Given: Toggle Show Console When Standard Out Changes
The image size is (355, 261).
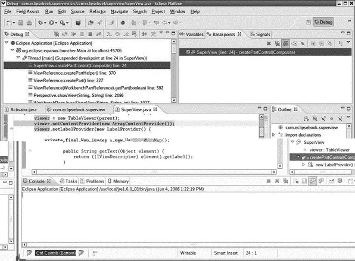Looking at the screenshot, I should (313, 181).
